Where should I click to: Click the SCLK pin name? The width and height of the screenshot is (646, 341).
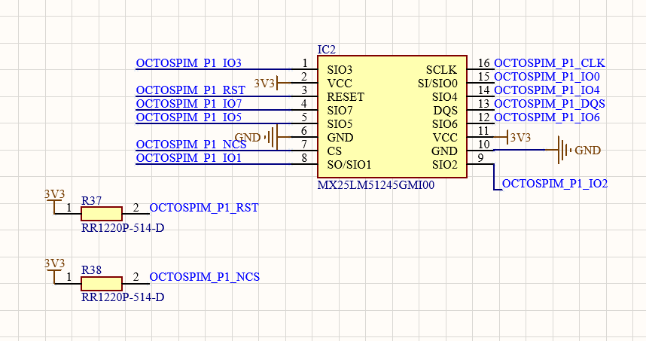tap(442, 70)
